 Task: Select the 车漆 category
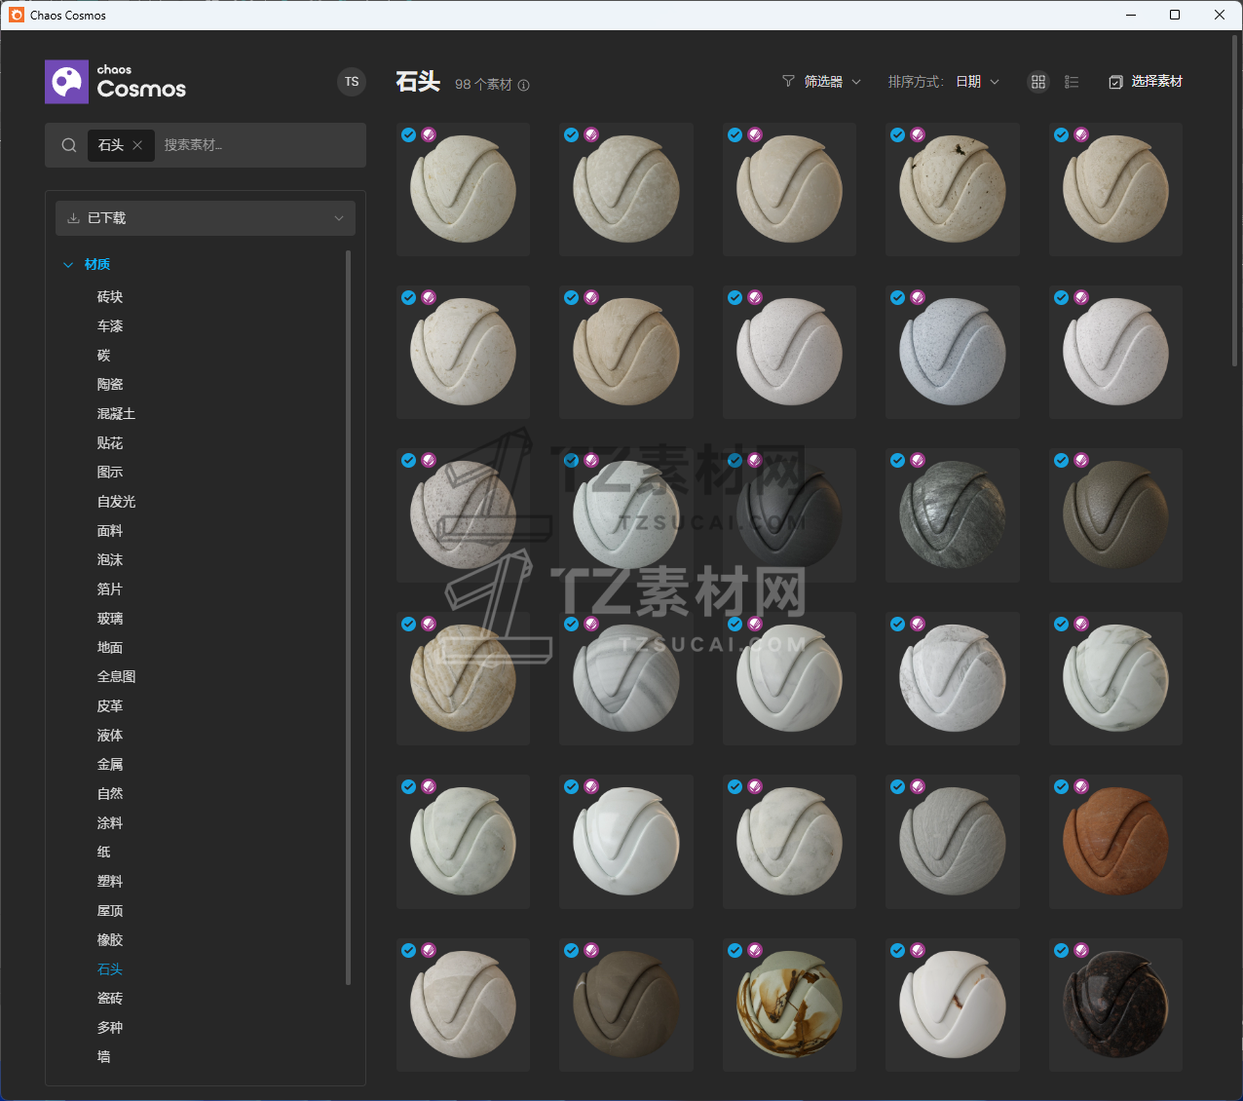(x=110, y=326)
